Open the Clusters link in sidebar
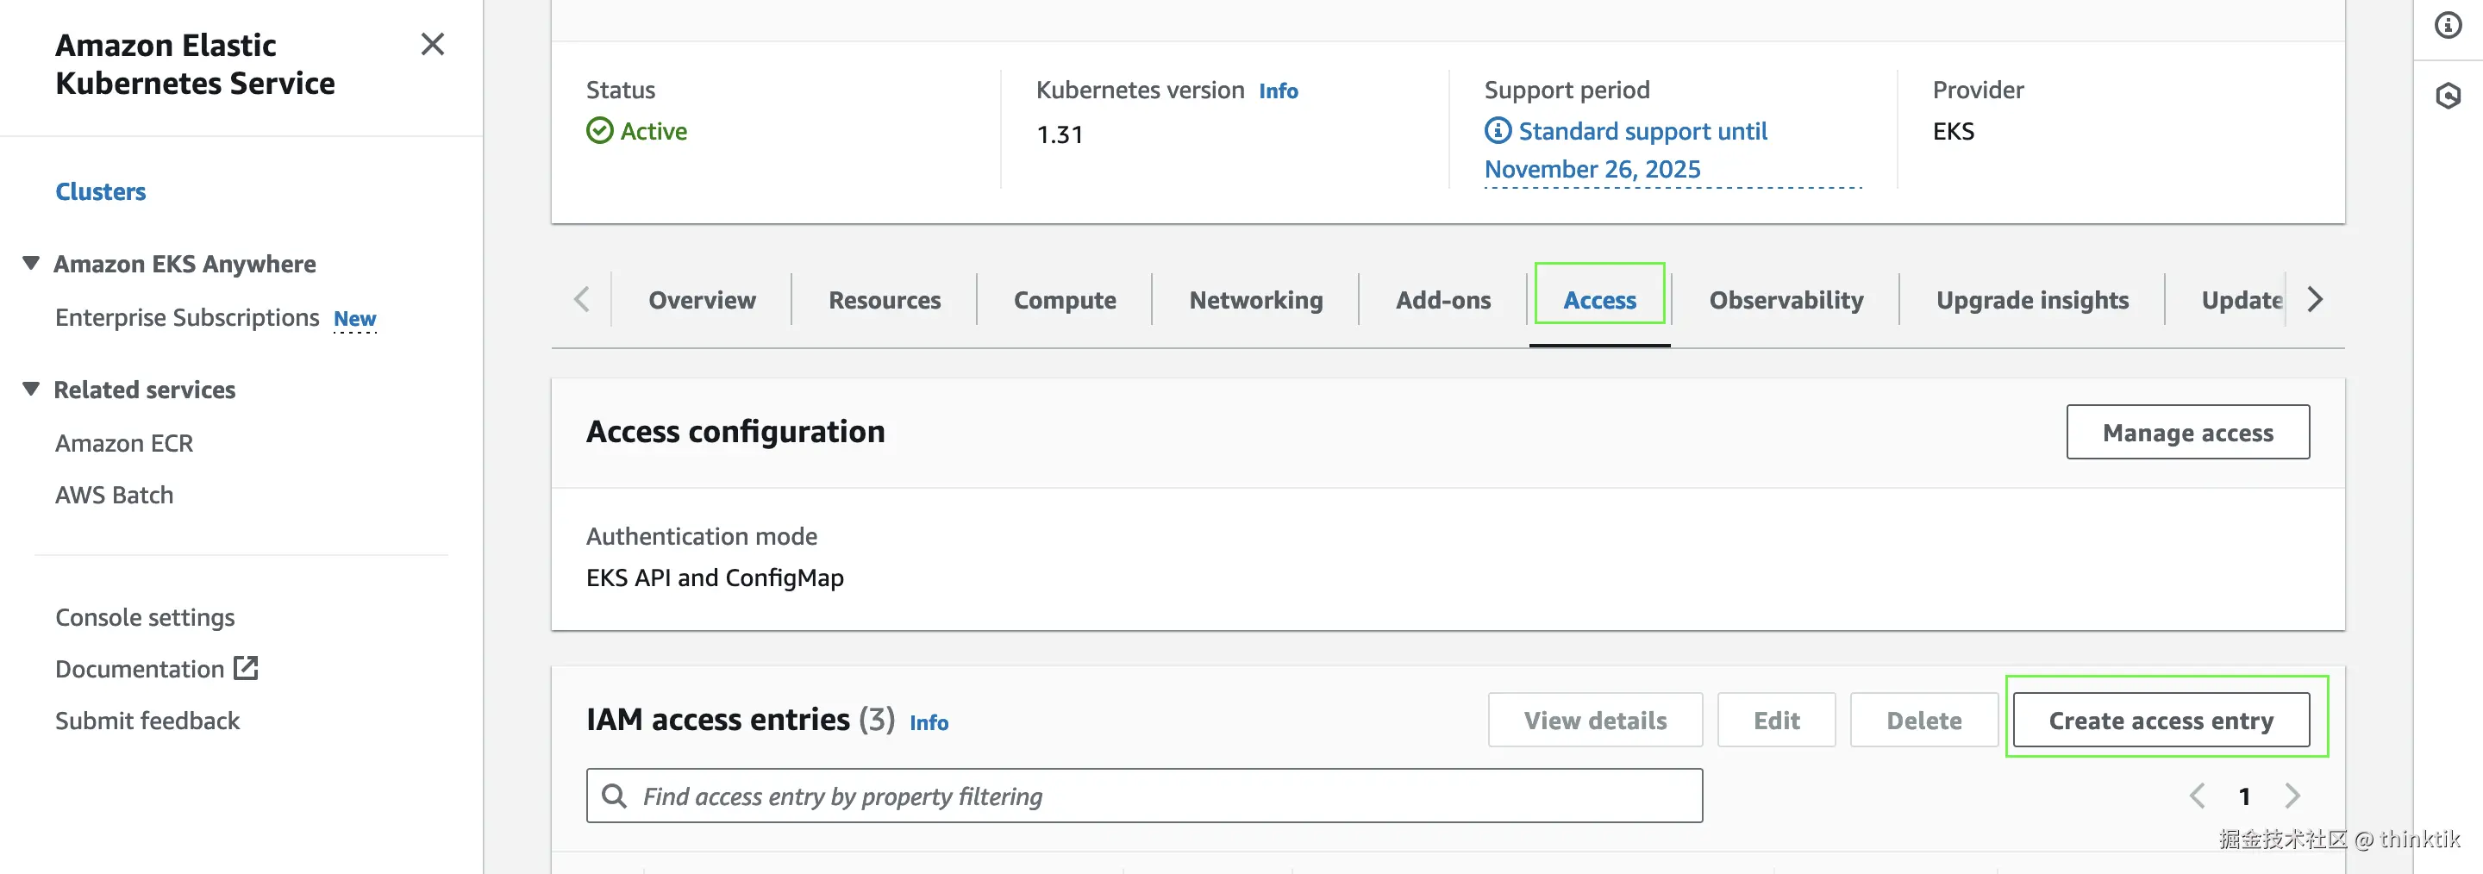Screen dimensions: 2483x874 tap(100, 191)
